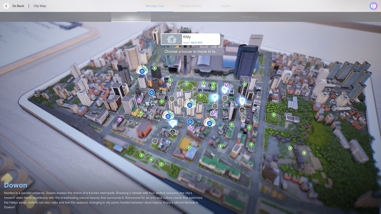Select the Manage Zois tab

(x=155, y=6)
